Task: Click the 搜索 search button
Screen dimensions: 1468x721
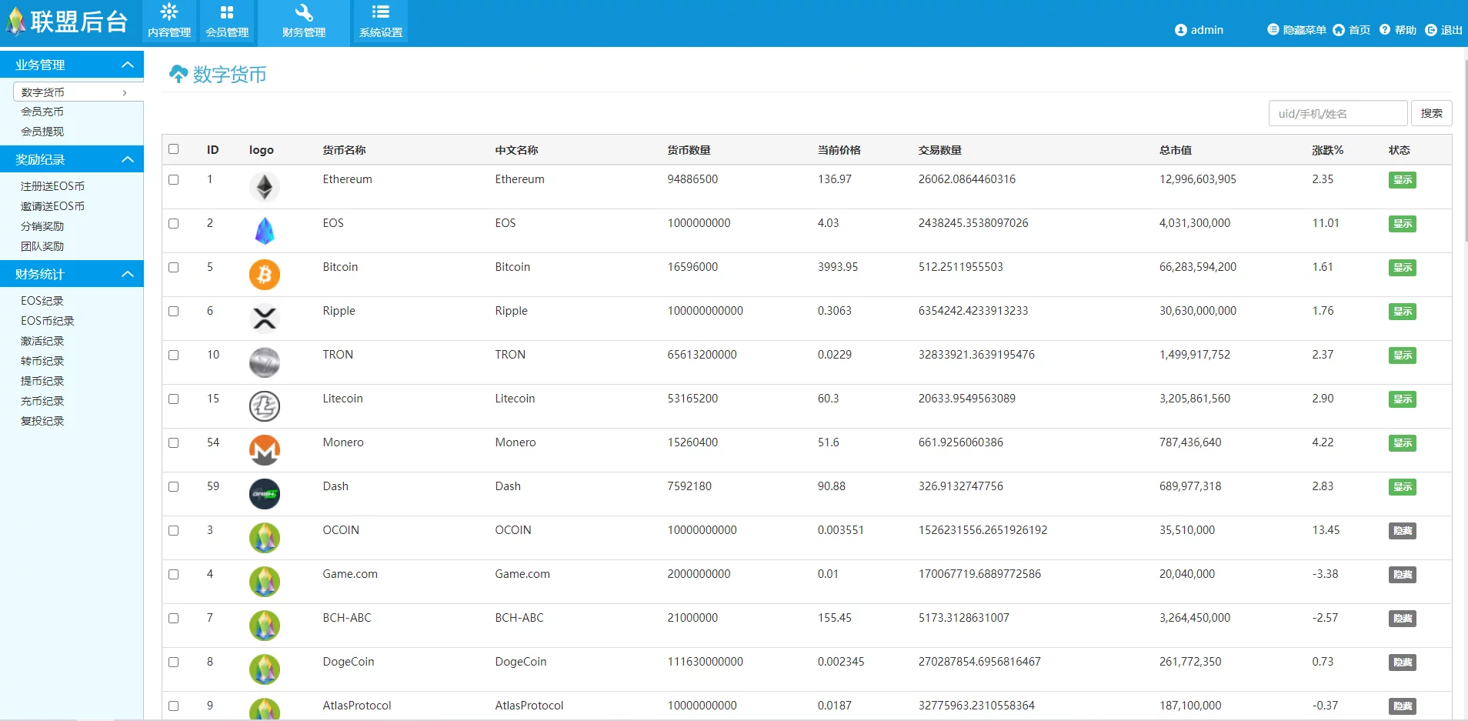Action: [x=1431, y=113]
